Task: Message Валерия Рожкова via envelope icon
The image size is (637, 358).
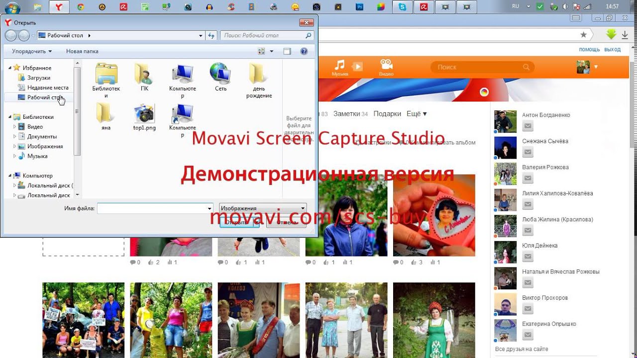Action: (528, 179)
